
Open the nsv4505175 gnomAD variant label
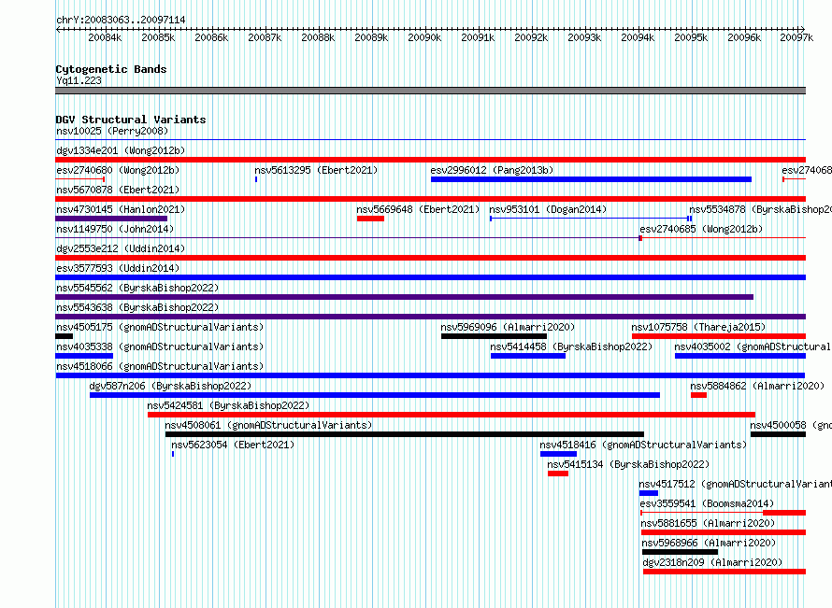pos(160,327)
